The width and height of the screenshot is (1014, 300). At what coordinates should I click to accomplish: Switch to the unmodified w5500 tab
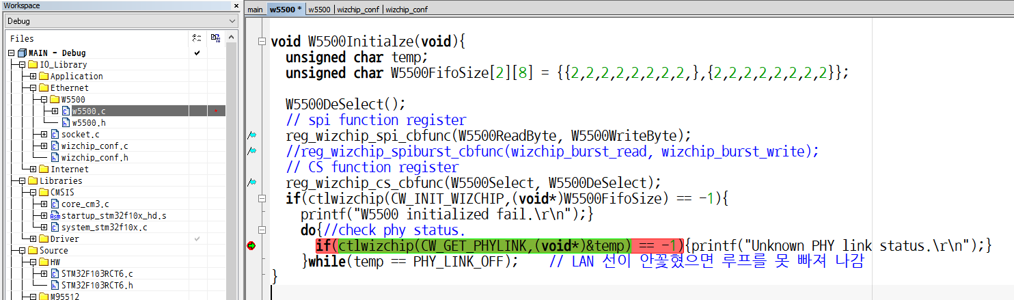[x=319, y=10]
